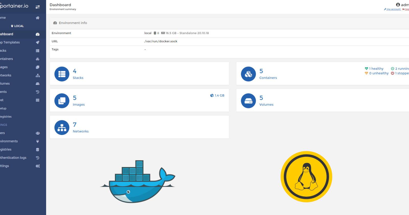Click the green power running icon
The height and width of the screenshot is (215, 409).
392,69
